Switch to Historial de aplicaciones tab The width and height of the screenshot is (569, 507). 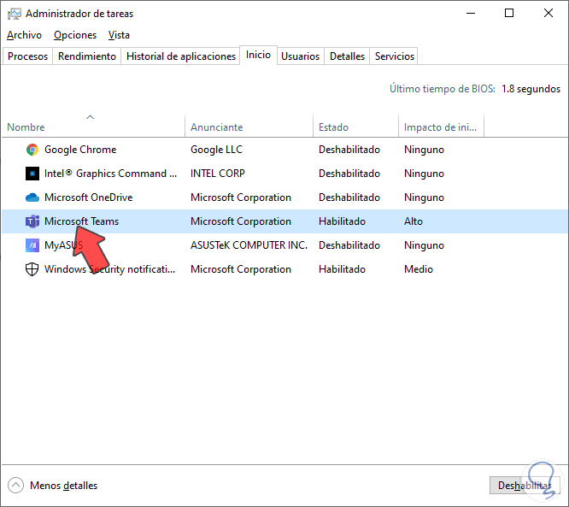click(181, 56)
